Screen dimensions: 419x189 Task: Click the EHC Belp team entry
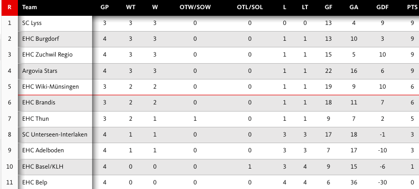click(x=35, y=182)
